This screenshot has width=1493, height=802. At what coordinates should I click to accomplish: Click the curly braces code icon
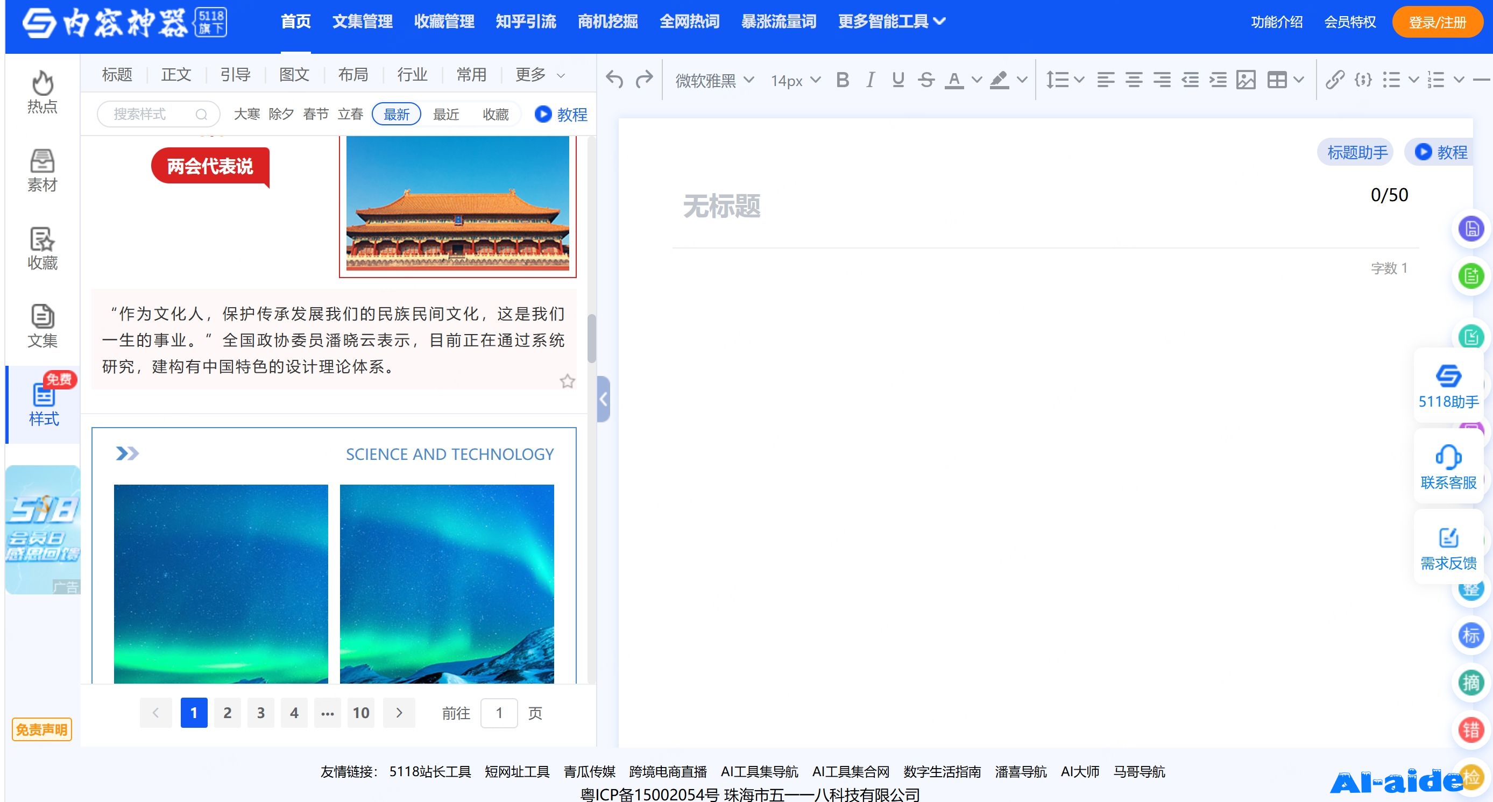click(1363, 80)
